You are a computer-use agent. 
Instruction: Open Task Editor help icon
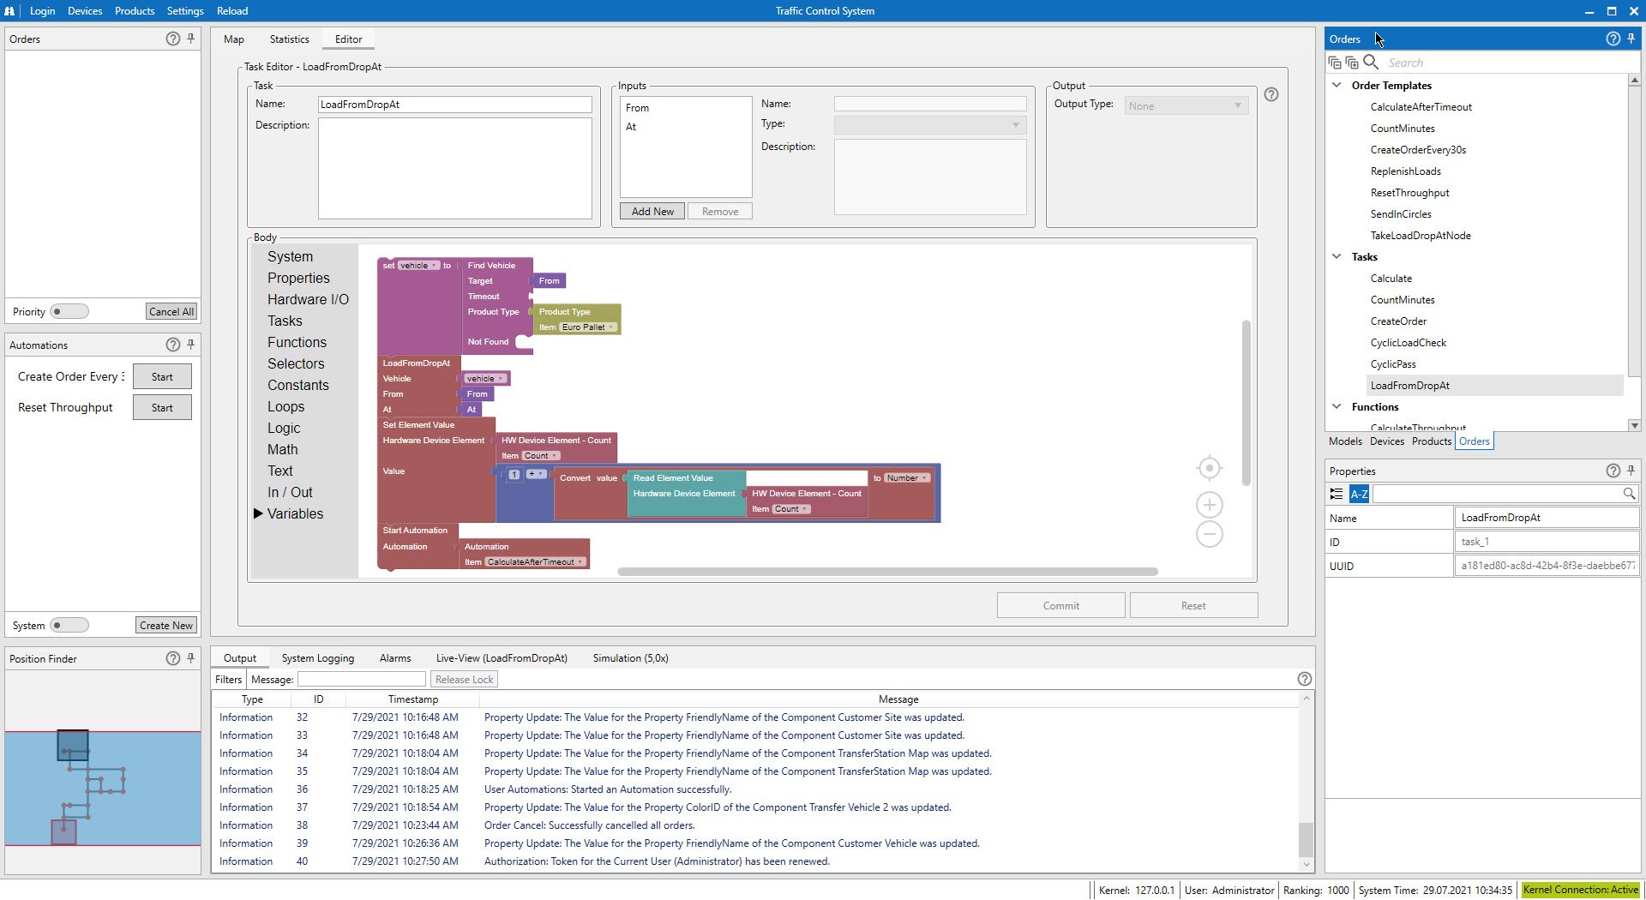tap(1271, 94)
